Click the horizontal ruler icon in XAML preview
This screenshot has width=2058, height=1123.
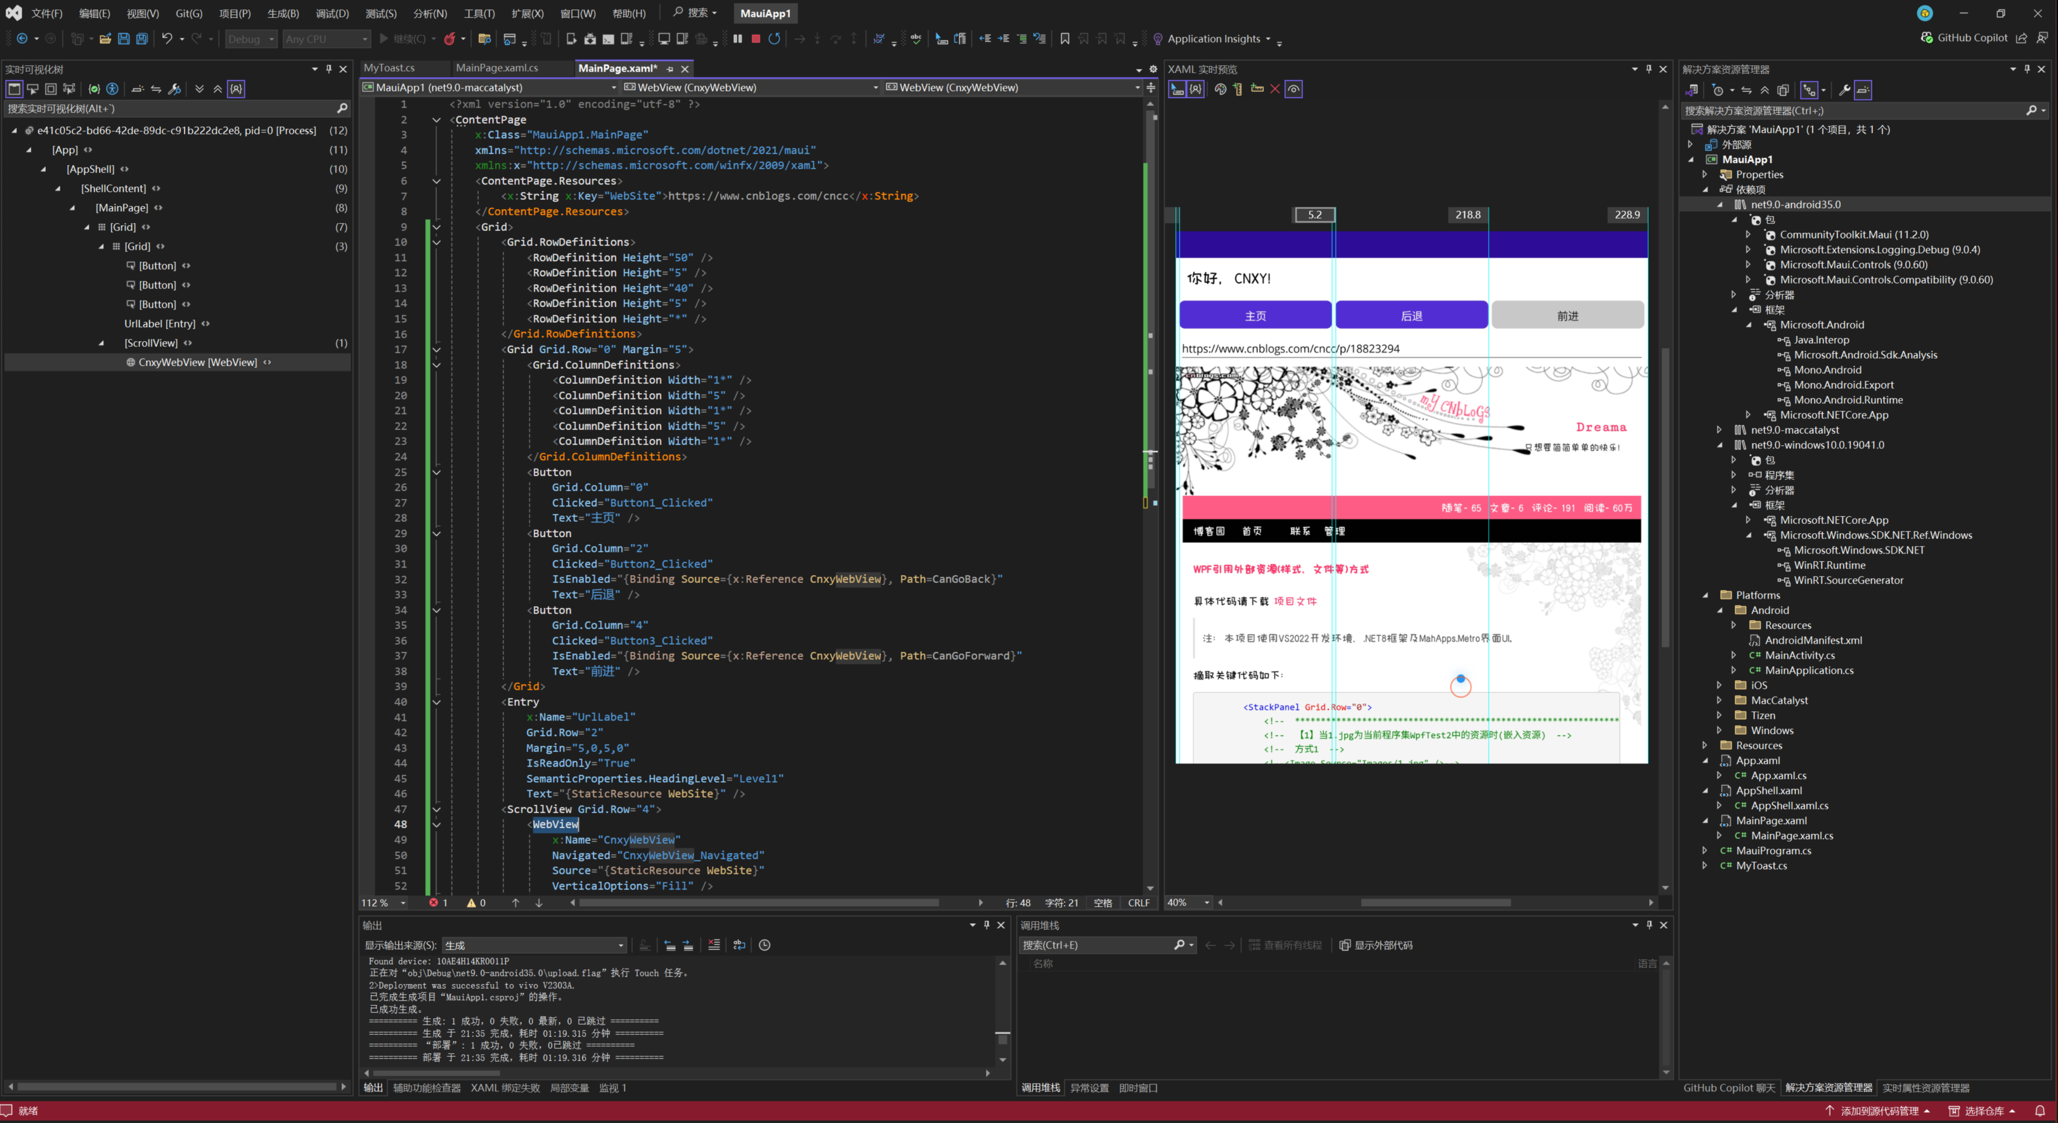tap(1257, 89)
